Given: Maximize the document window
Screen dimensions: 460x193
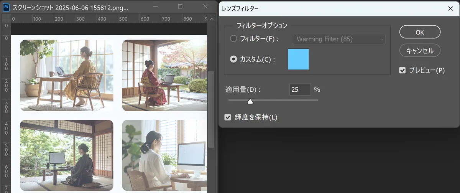Looking at the screenshot, I should [x=180, y=7].
